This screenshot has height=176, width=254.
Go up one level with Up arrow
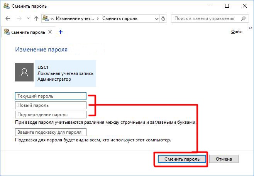pyautogui.click(x=36, y=18)
